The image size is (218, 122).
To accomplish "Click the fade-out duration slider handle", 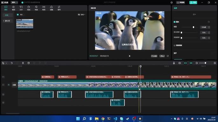I will (181, 38).
